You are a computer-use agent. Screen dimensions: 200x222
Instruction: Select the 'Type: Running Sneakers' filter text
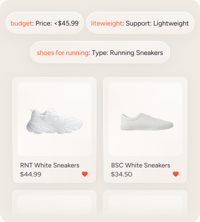coord(127,53)
